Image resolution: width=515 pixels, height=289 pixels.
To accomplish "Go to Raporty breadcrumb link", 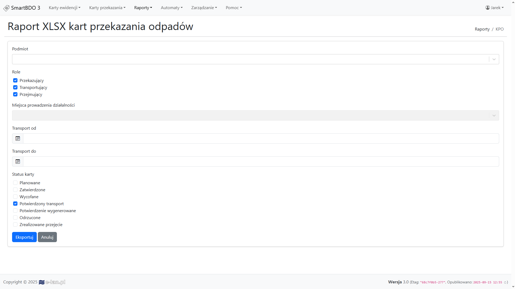I will click(482, 29).
